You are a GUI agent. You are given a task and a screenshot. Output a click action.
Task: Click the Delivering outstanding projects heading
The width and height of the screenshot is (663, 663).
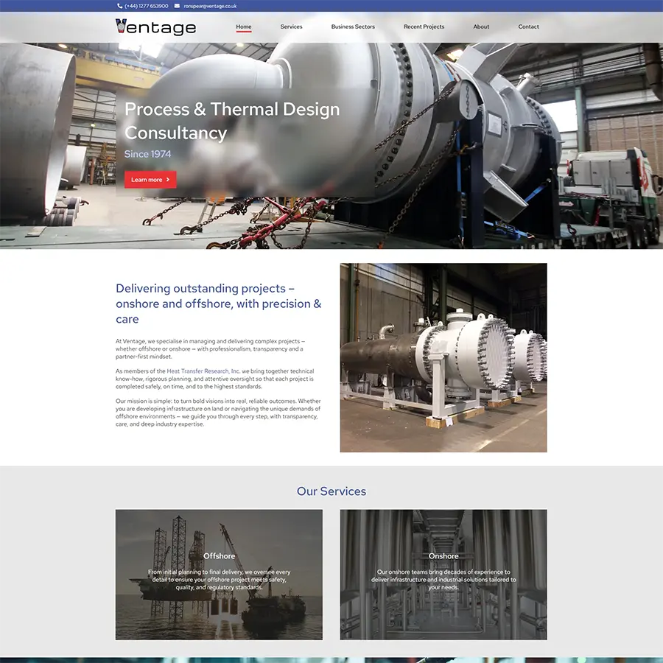pos(219,304)
